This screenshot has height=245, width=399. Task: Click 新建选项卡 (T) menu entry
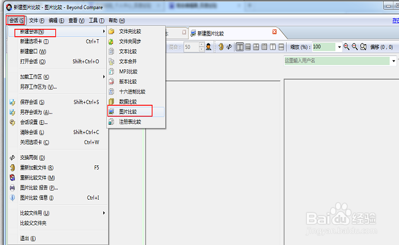[x=57, y=42]
